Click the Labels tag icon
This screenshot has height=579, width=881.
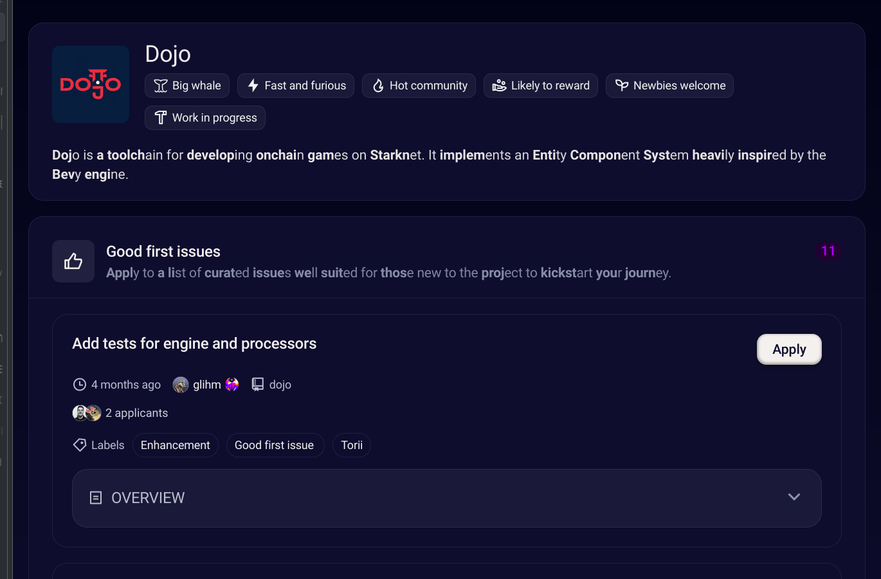pos(80,445)
